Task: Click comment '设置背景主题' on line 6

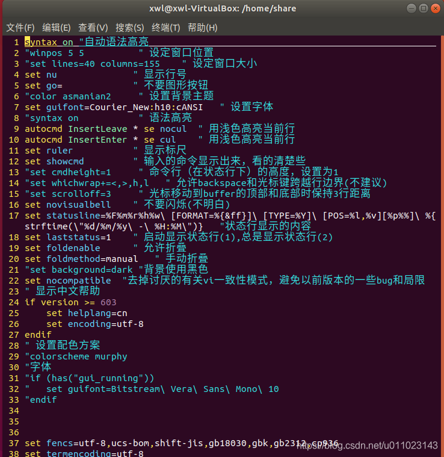Action: click(182, 96)
